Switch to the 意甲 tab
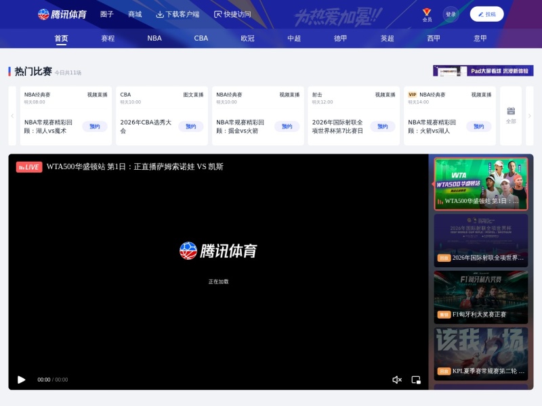The width and height of the screenshot is (542, 406). tap(480, 39)
